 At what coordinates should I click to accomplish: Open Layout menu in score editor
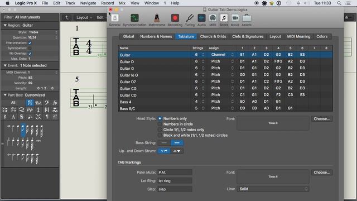[x=84, y=17]
